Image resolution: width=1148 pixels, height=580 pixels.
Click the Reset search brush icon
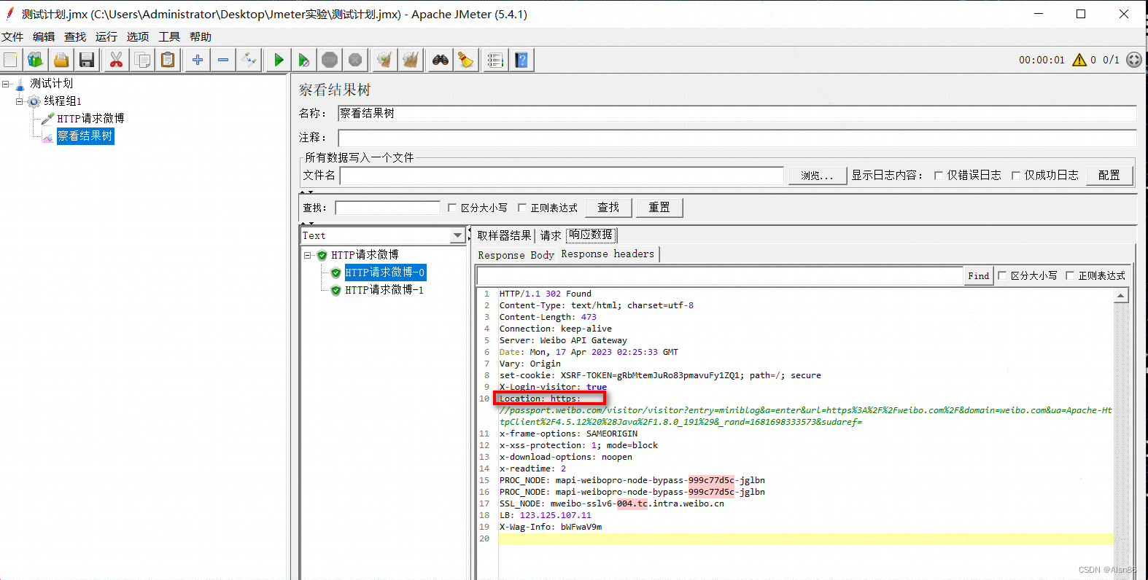(466, 60)
